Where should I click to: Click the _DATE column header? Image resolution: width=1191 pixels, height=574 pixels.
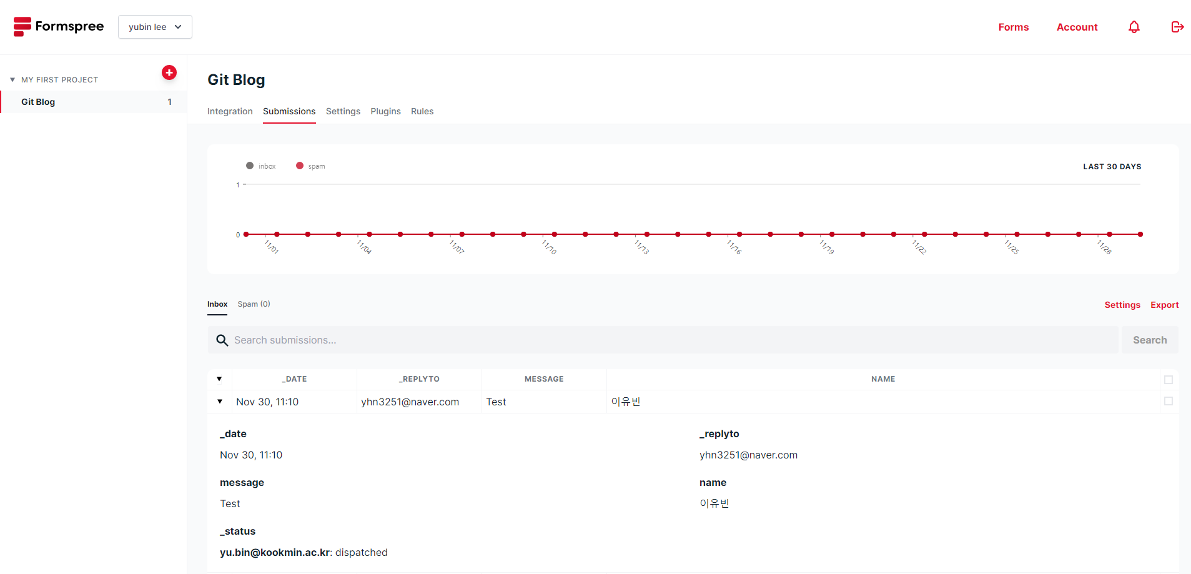click(294, 379)
